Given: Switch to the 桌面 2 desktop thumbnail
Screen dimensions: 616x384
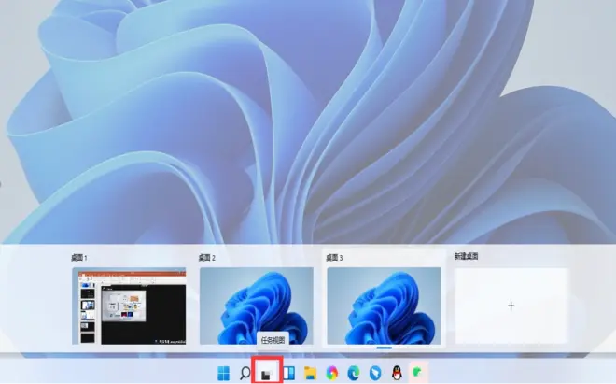Looking at the screenshot, I should tap(256, 306).
